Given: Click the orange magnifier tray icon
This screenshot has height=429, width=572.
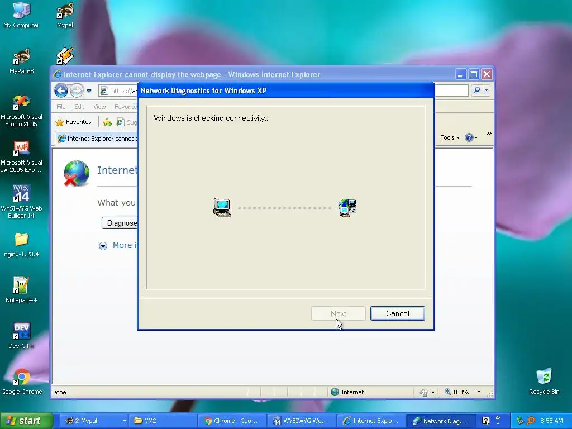Looking at the screenshot, I should [x=531, y=421].
